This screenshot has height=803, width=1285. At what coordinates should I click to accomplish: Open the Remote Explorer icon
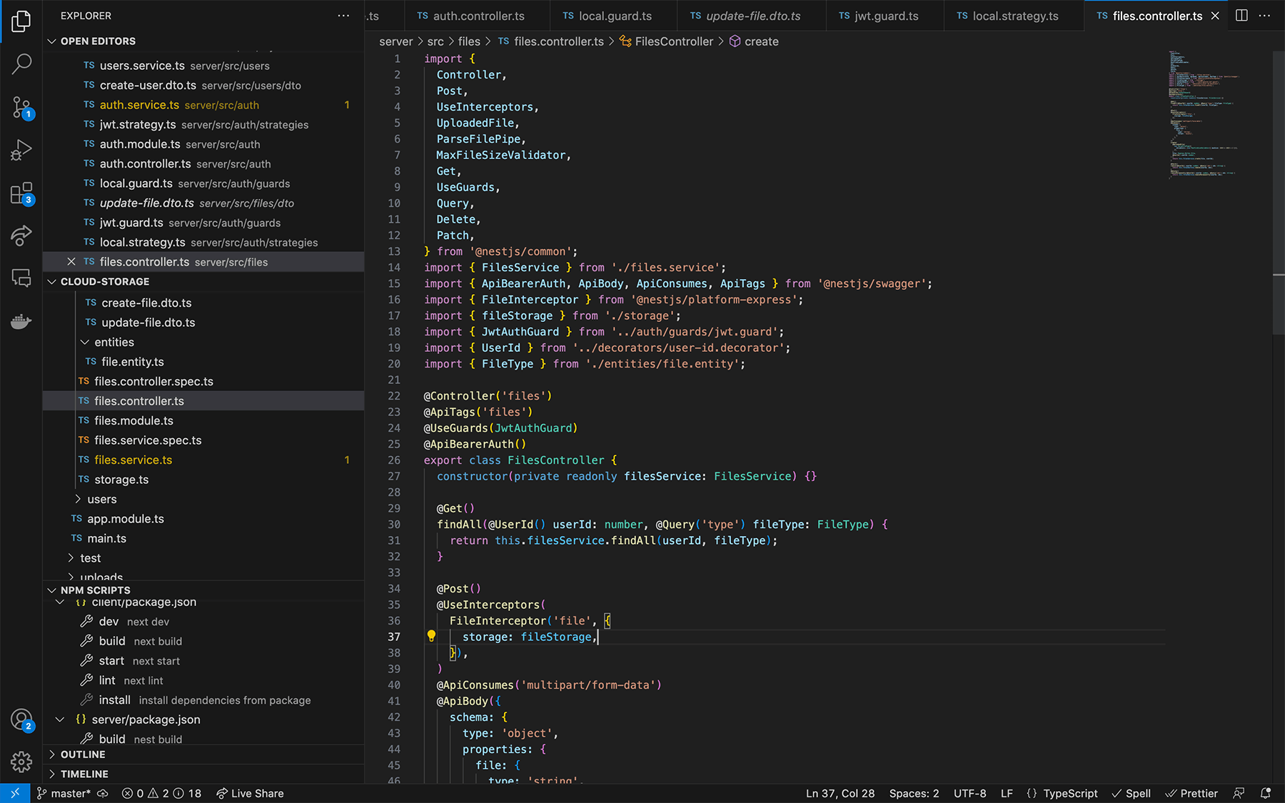[x=21, y=278]
